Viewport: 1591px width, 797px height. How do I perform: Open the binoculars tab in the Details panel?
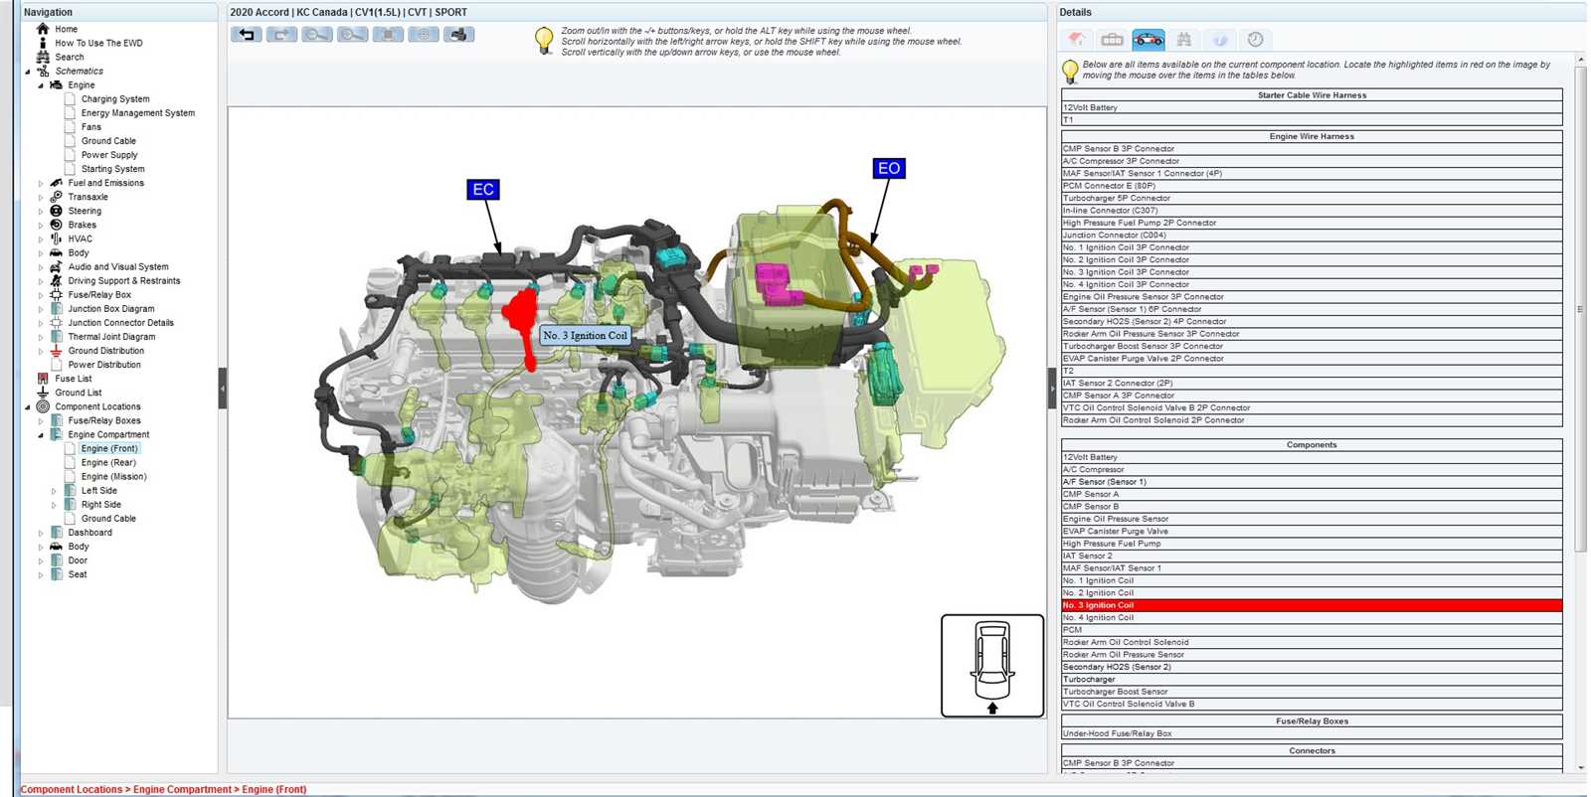click(x=1184, y=40)
